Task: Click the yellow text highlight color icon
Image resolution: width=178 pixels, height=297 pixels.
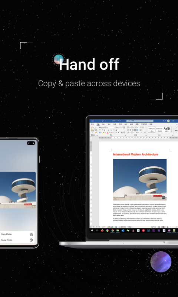Action: click(104, 133)
